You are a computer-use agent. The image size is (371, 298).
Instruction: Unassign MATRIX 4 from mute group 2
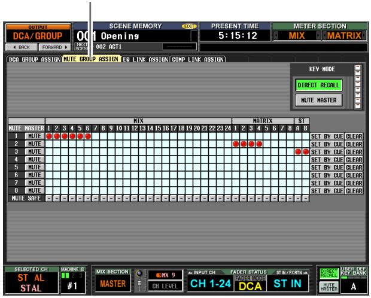[259, 144]
